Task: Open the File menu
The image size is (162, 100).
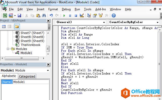Action: (x=11, y=9)
